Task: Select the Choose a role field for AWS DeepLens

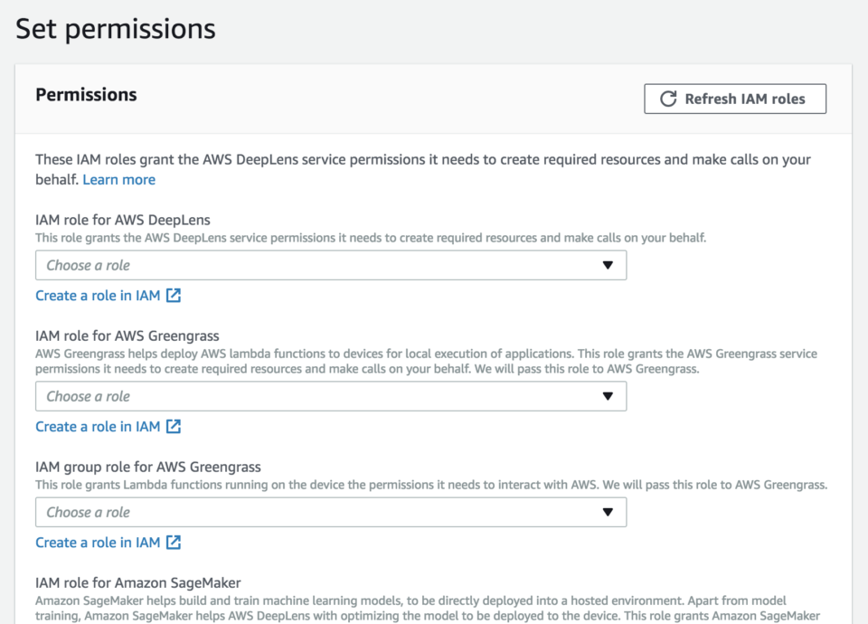Action: pos(331,265)
